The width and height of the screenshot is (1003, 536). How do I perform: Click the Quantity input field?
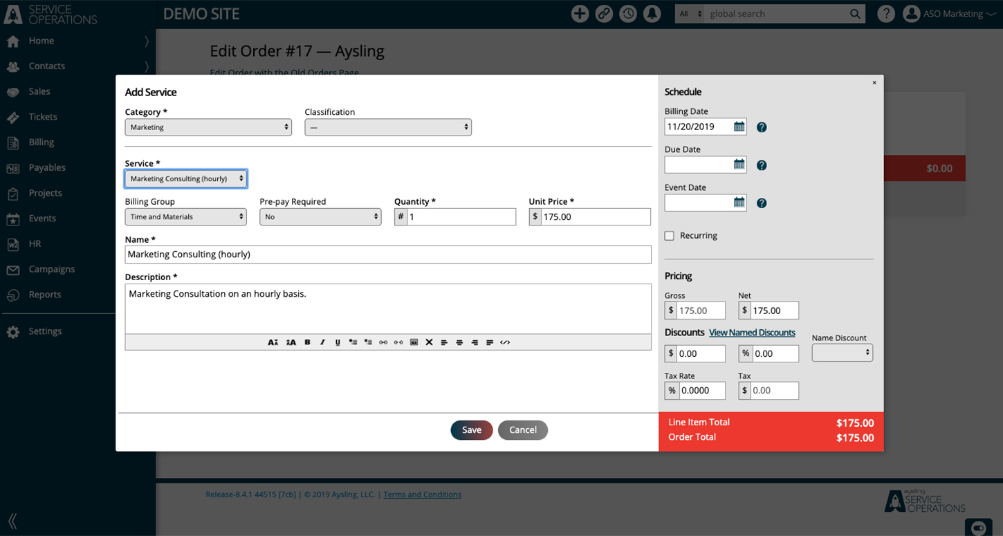point(461,217)
